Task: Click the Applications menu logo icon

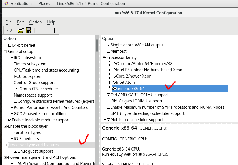Action: pyautogui.click(x=6, y=3)
